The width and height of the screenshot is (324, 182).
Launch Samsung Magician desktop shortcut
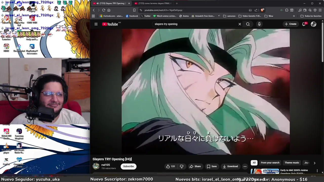(19, 134)
